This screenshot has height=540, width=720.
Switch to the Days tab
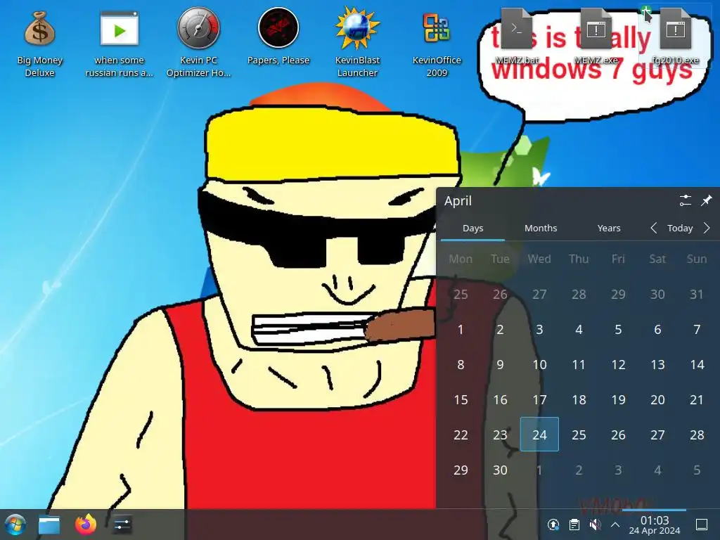click(x=472, y=229)
